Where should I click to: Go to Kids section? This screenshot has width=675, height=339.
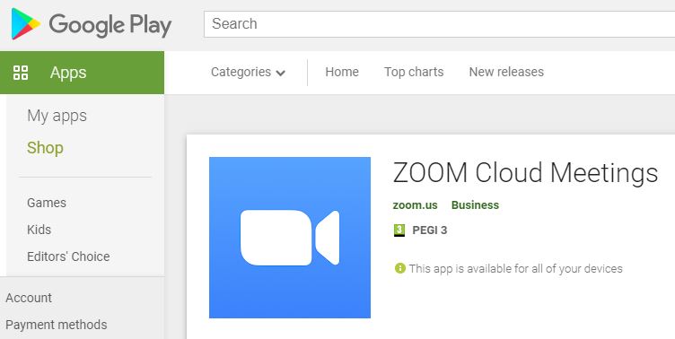click(39, 230)
